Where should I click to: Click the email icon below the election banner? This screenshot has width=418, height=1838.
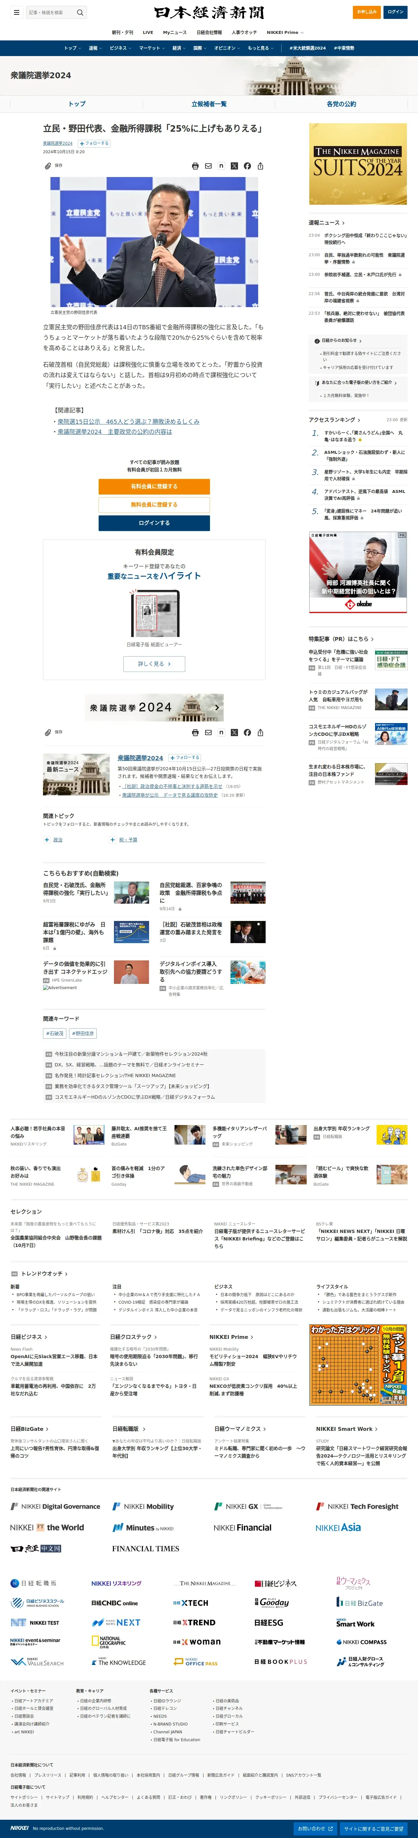208,732
